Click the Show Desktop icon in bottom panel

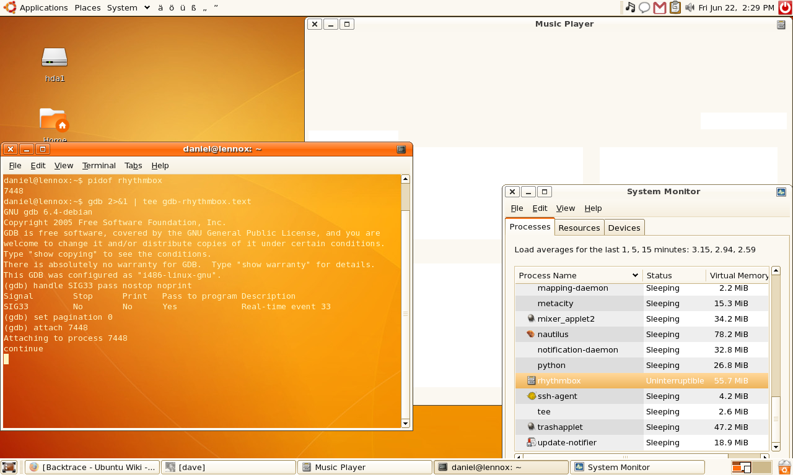point(9,467)
